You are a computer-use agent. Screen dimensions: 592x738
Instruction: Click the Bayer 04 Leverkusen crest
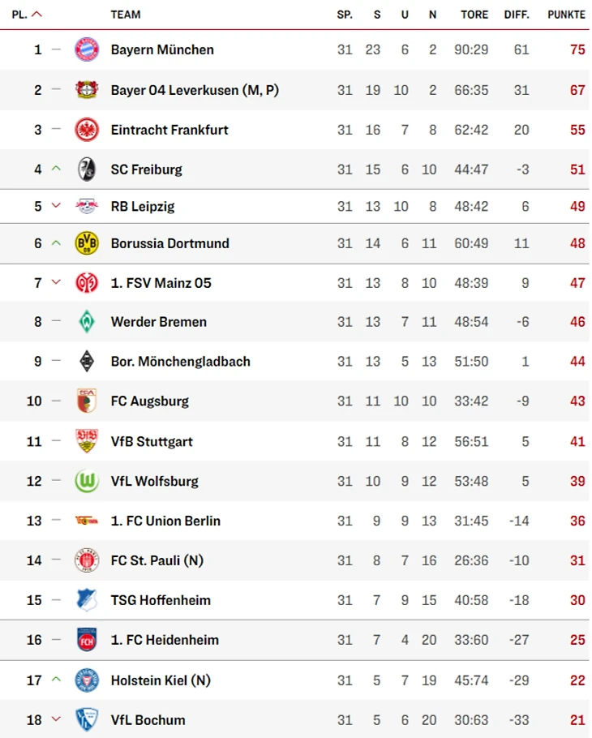(x=87, y=89)
